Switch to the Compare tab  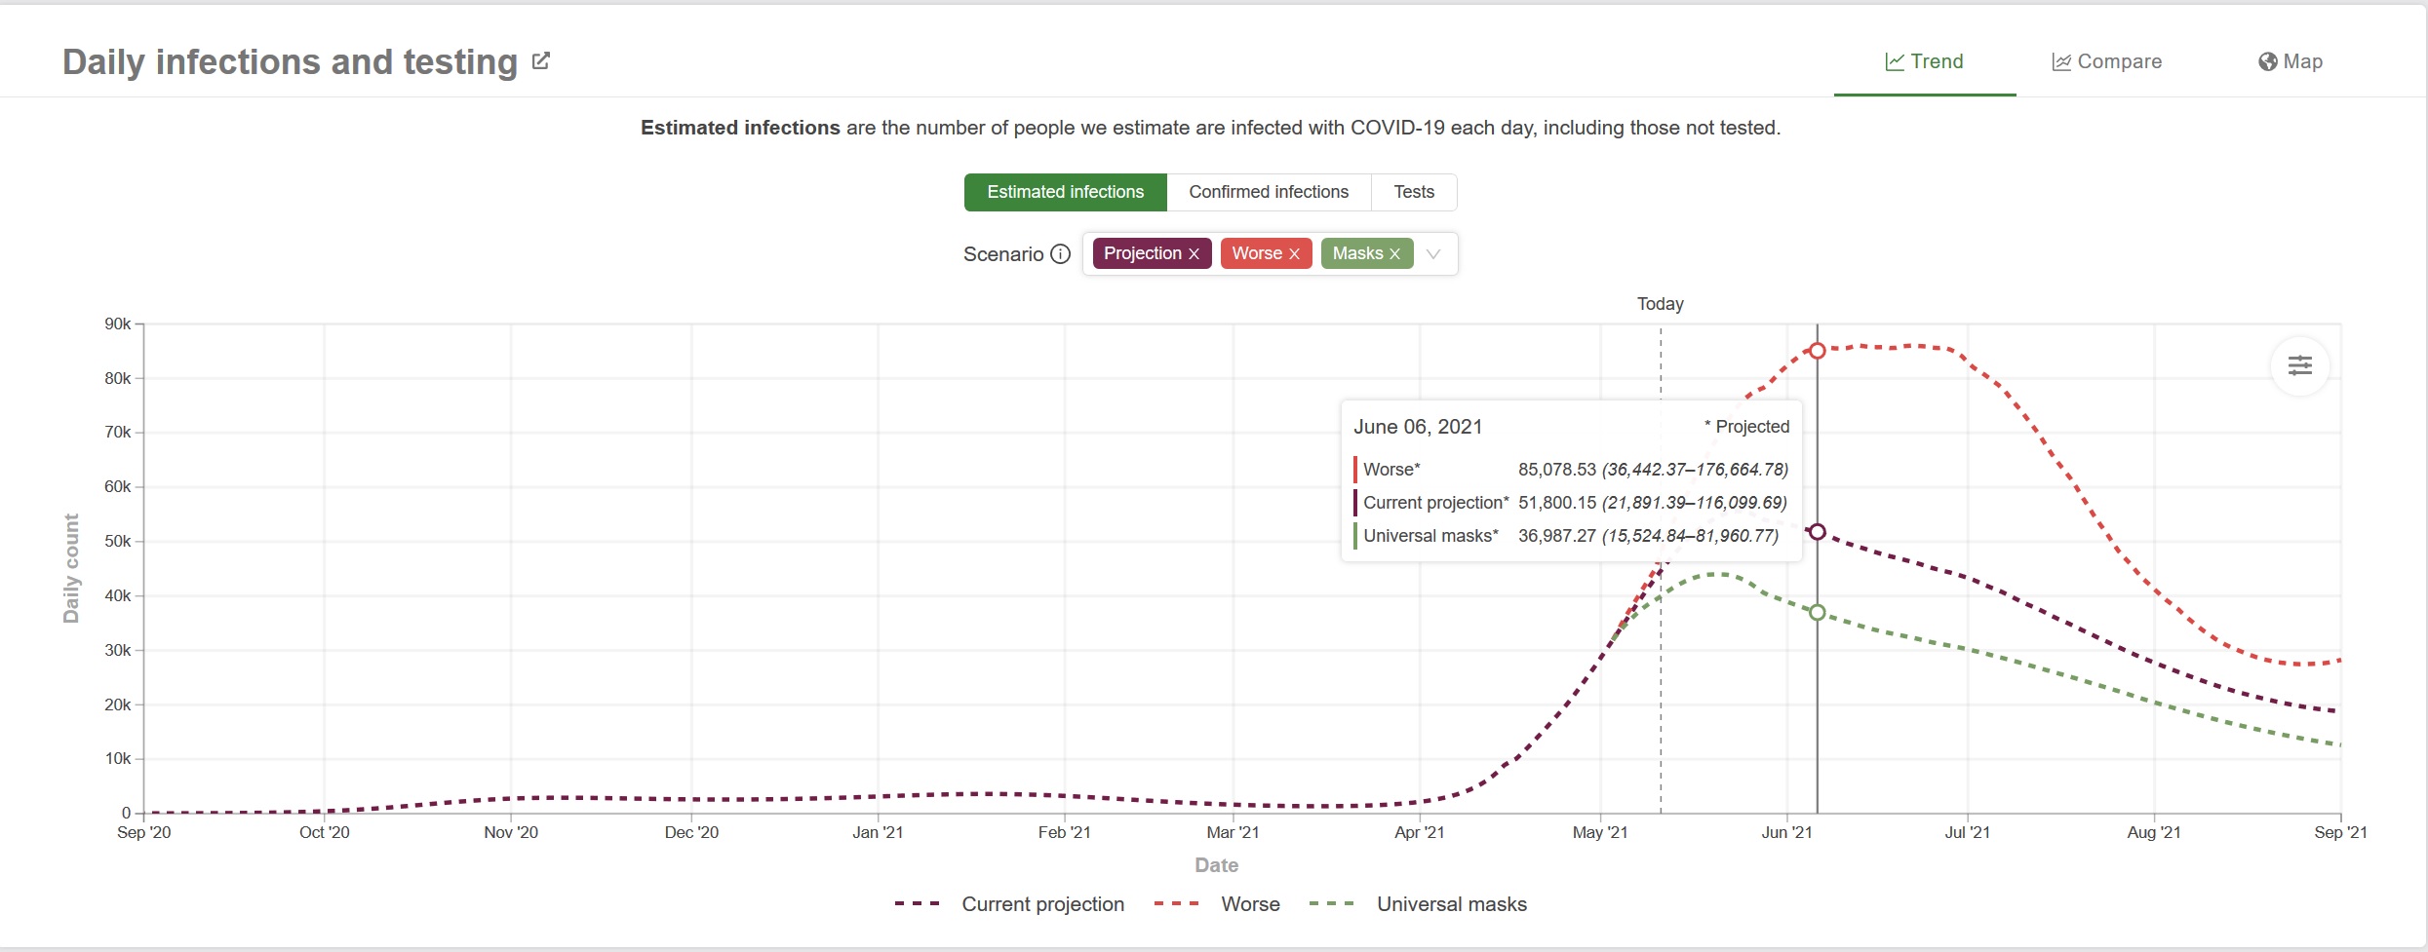[x=2106, y=61]
